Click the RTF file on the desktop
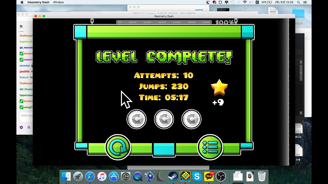The width and height of the screenshot is (328, 184). [299, 150]
